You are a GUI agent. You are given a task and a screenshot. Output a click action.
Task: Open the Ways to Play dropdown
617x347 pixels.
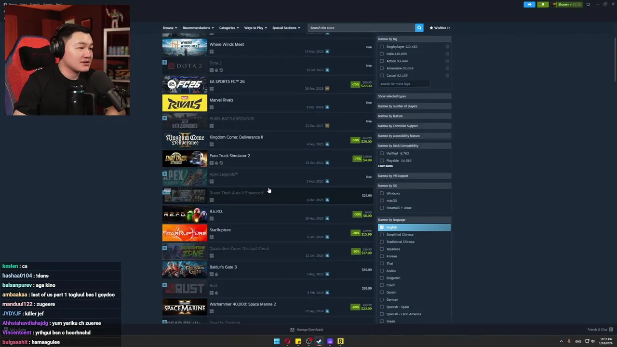pyautogui.click(x=255, y=27)
